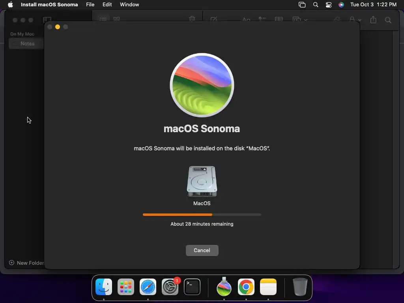Click the Stage Manager windows icon in menu bar
This screenshot has height=303, width=404.
coord(302,5)
